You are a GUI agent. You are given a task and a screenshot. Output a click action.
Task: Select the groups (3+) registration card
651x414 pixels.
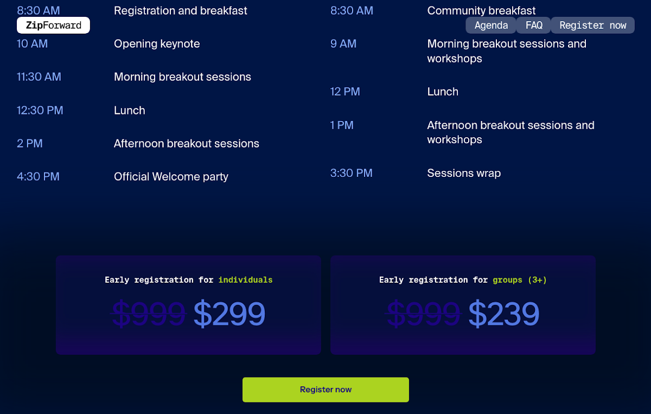[463, 305]
